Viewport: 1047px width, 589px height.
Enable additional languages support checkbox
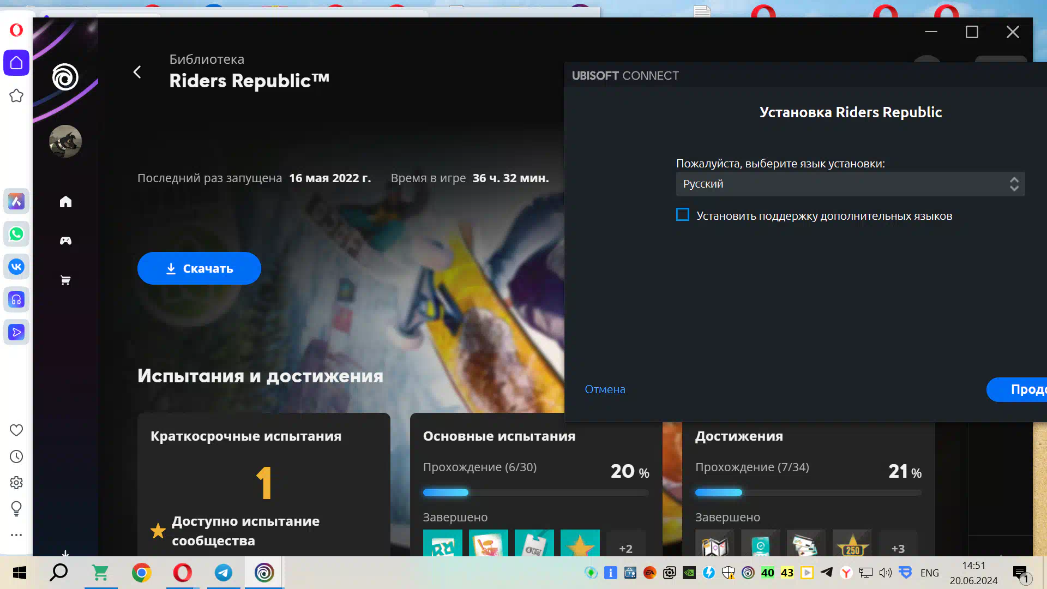[x=683, y=215]
